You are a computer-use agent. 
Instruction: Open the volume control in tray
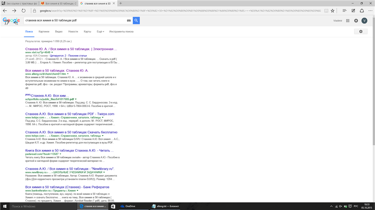pos(341,206)
